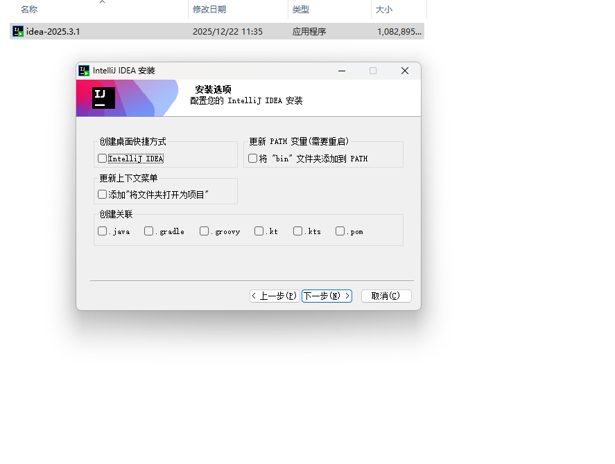Tick the .gradle association checkbox
The image size is (615, 464).
[x=148, y=231]
